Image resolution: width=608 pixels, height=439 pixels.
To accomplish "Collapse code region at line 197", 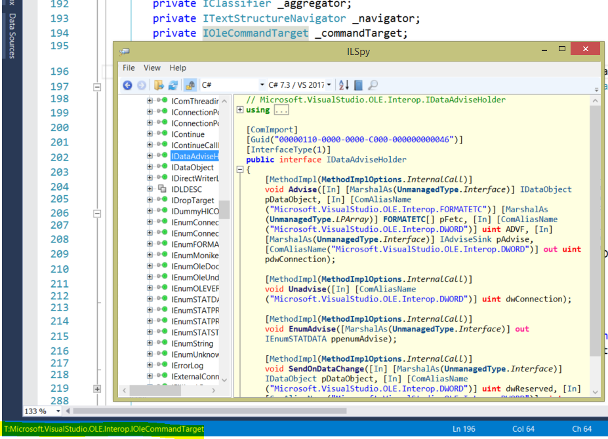I will point(97,87).
